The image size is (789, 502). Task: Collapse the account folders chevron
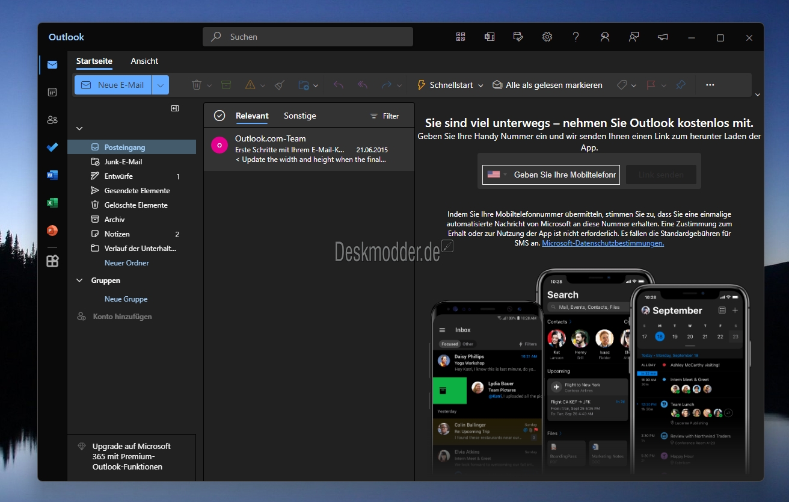79,128
